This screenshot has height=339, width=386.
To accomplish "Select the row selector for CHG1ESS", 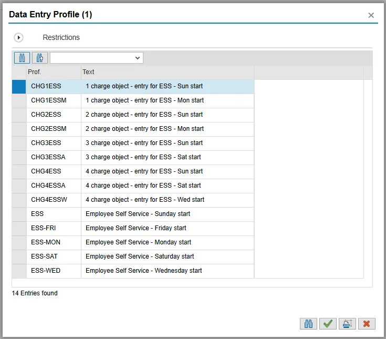I will click(x=19, y=86).
